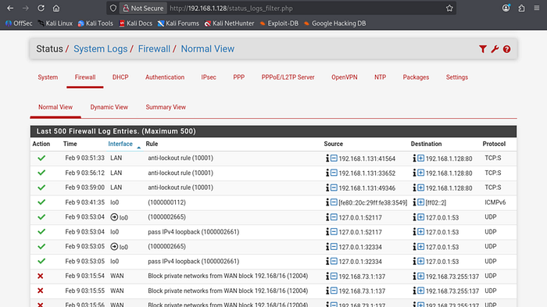
Task: Open the Kali Docs bookmark
Action: click(x=136, y=23)
